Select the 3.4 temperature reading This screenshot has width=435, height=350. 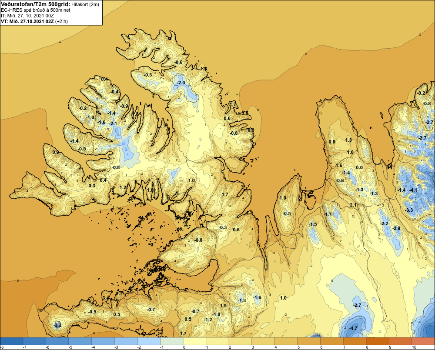(106, 298)
